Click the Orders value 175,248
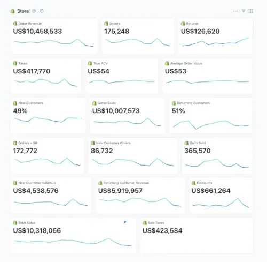 point(117,32)
